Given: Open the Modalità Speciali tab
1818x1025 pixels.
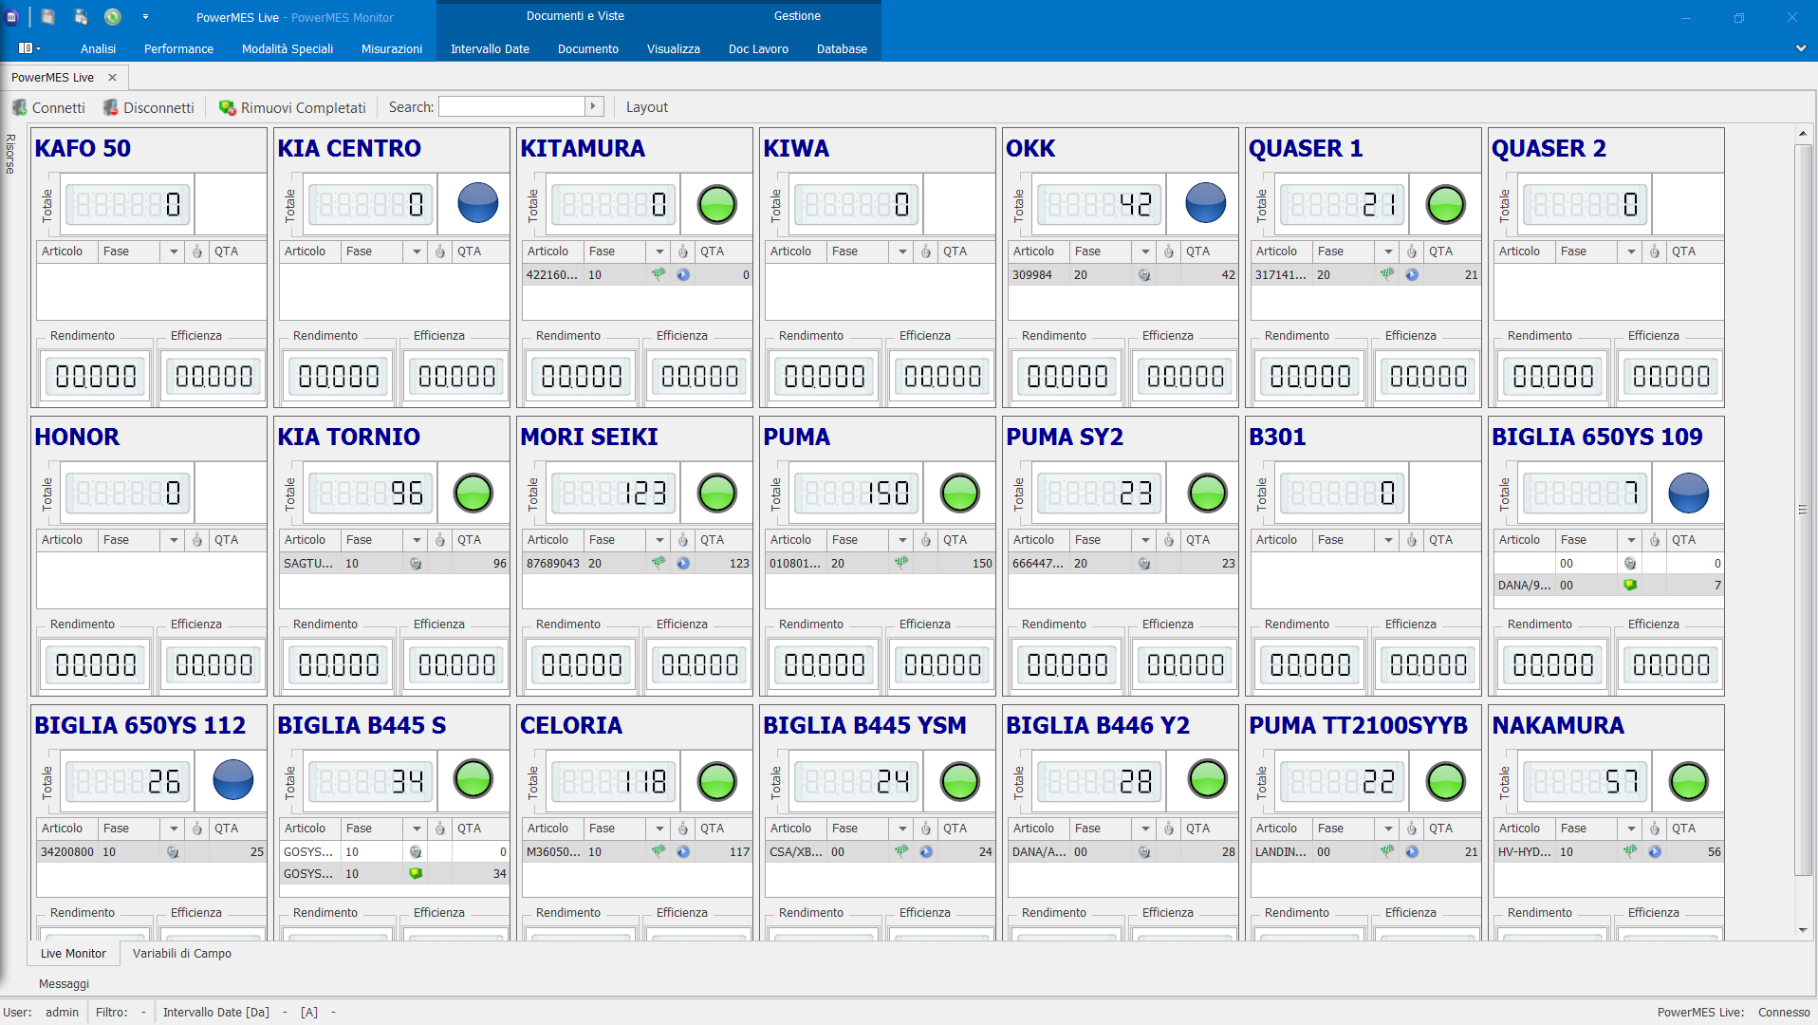Looking at the screenshot, I should [288, 48].
